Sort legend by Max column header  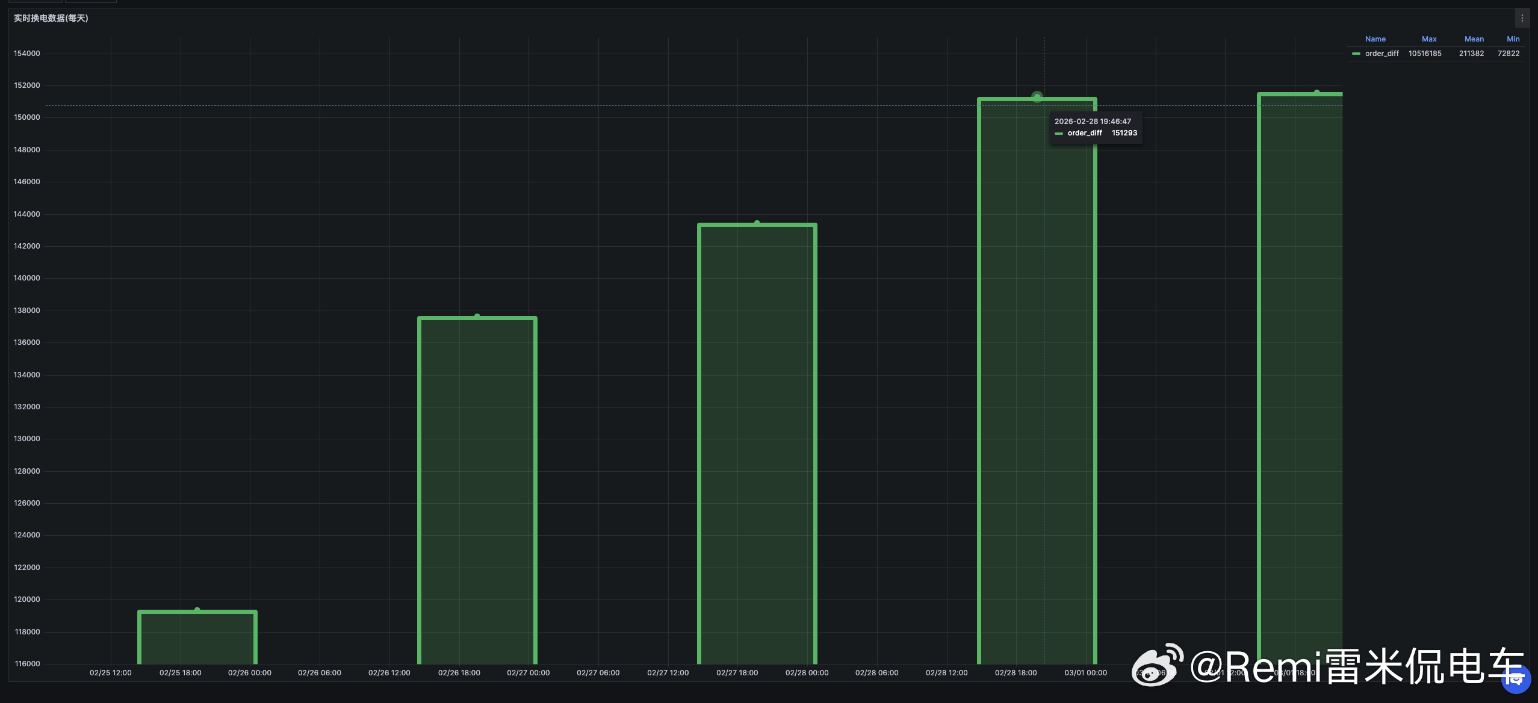pos(1428,39)
